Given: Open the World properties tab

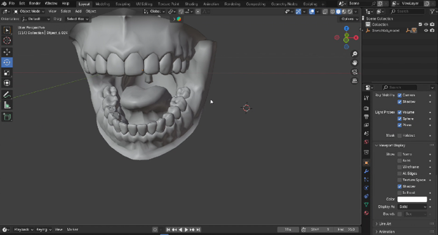Looking at the screenshot, I should 366,142.
